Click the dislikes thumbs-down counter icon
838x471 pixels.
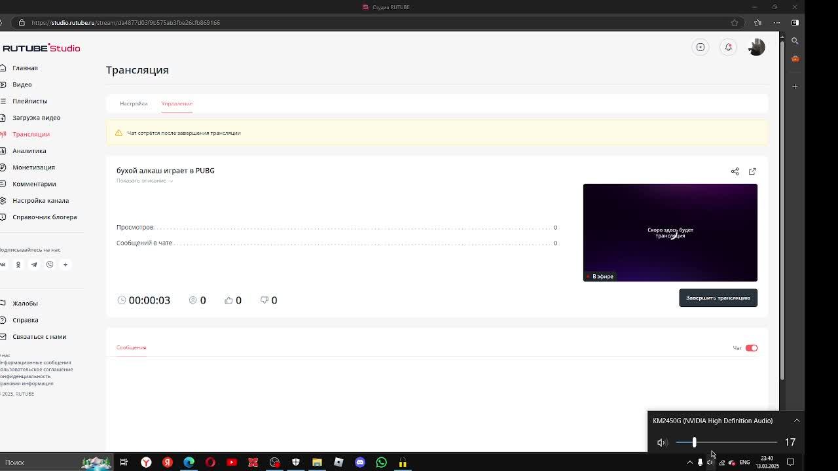tap(264, 300)
